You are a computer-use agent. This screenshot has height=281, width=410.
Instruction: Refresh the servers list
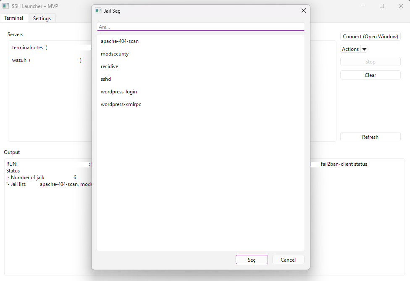(x=370, y=137)
